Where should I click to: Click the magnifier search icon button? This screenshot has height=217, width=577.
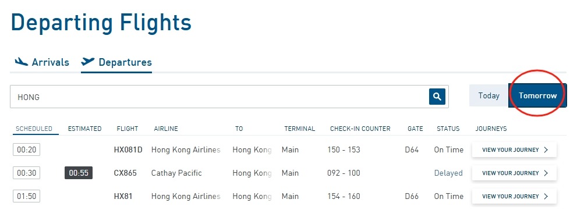[437, 97]
